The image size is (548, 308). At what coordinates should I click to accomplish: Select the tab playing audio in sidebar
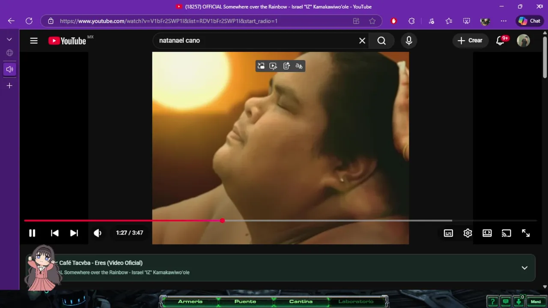point(9,69)
